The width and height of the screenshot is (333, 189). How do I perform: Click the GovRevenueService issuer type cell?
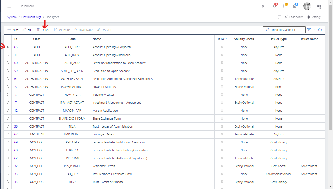[279, 174]
